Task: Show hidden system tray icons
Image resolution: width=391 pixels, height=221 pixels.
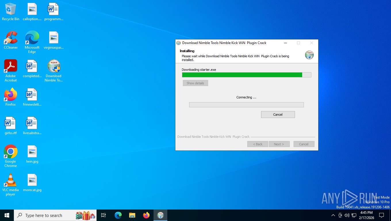Action: pos(333,215)
